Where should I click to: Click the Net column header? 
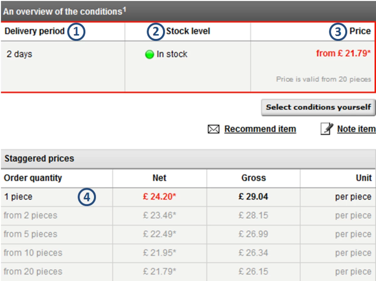(159, 178)
